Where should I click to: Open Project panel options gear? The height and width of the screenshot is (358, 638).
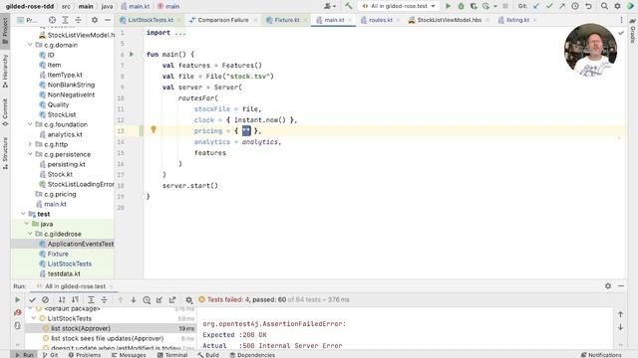pyautogui.click(x=95, y=20)
